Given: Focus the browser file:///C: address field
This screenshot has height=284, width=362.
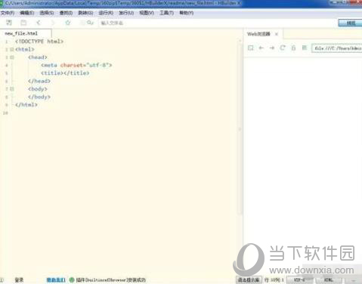Looking at the screenshot, I should [x=337, y=48].
